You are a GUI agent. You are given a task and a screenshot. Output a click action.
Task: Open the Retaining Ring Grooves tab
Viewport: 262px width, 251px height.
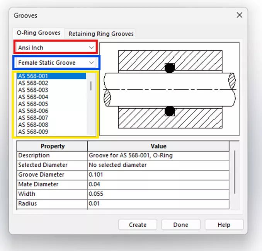pyautogui.click(x=101, y=34)
